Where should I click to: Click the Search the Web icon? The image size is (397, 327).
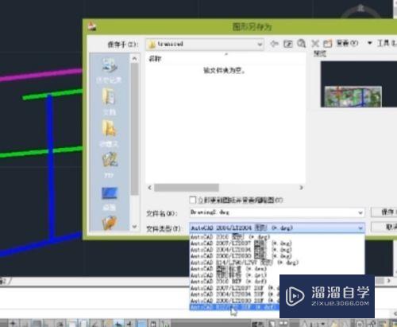point(302,43)
